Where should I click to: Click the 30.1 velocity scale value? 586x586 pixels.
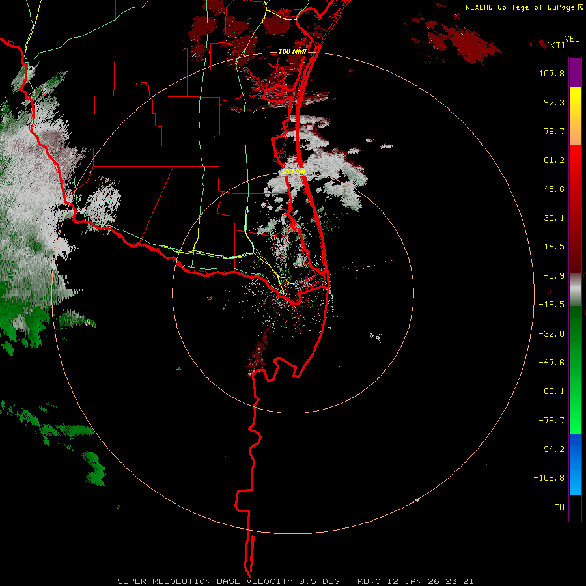[x=554, y=218]
